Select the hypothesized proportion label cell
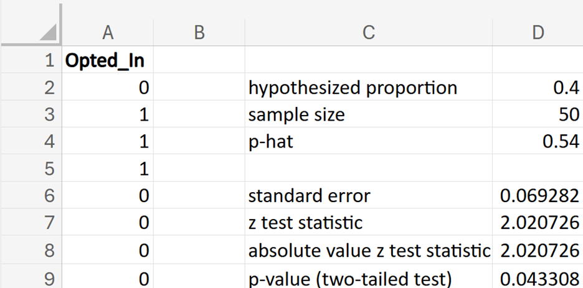 [x=369, y=87]
